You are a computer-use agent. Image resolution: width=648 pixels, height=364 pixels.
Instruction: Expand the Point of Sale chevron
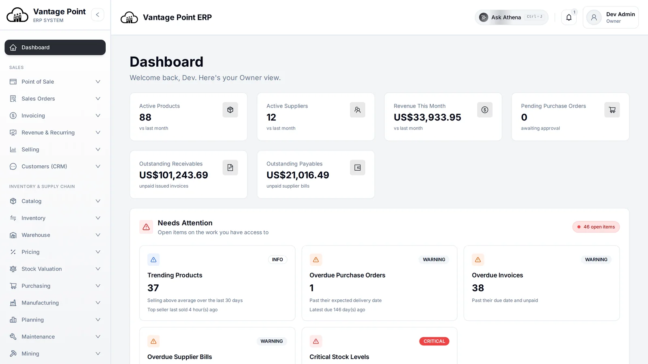[x=98, y=82]
